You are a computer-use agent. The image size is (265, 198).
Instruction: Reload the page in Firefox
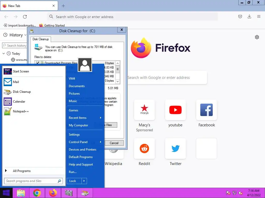pos(25,17)
